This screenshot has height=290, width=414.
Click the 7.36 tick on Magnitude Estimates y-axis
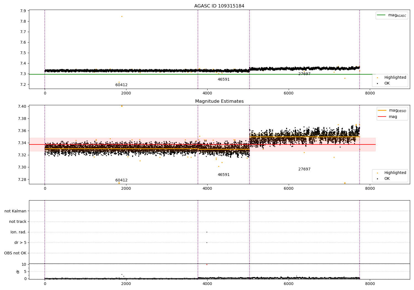tap(22, 131)
